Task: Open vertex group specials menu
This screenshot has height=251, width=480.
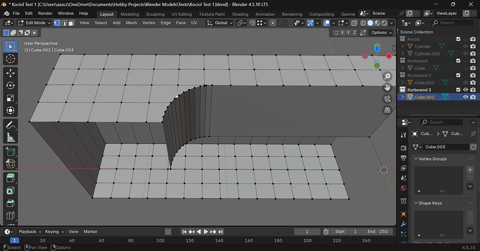Action: (470, 186)
